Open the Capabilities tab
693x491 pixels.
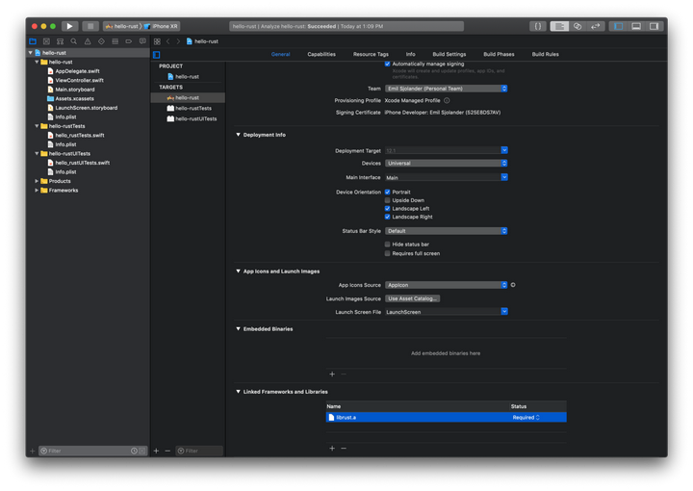click(x=321, y=54)
